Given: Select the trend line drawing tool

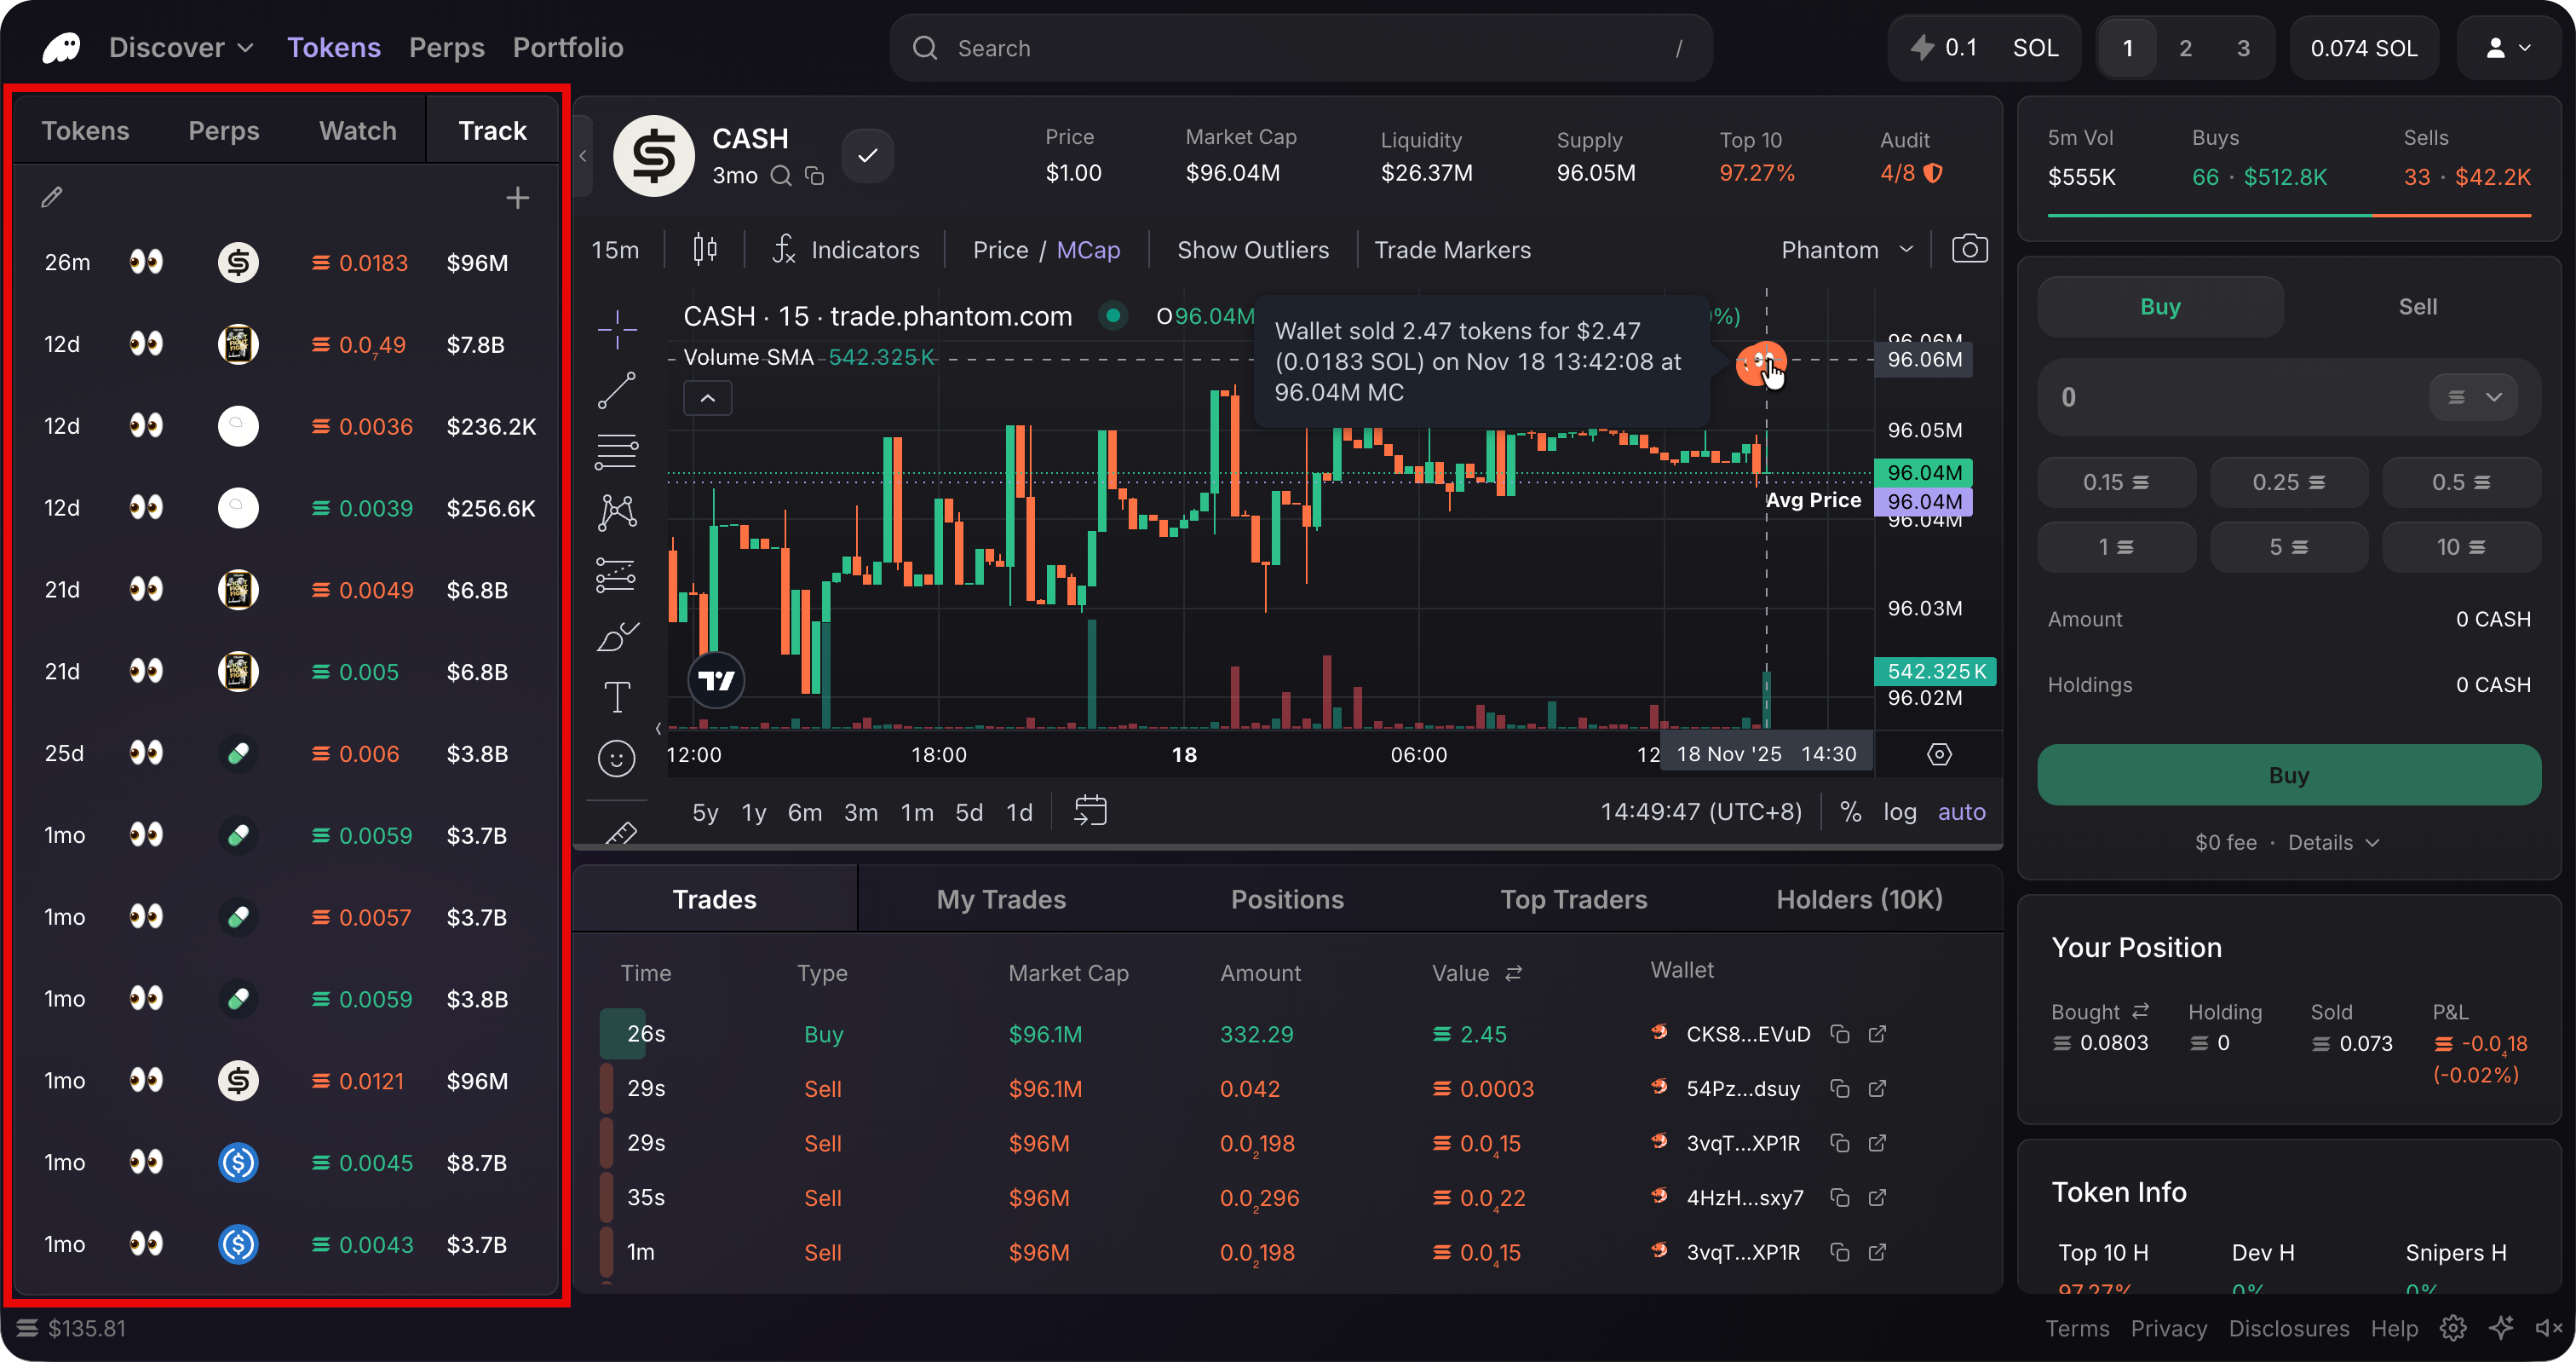Looking at the screenshot, I should [x=617, y=390].
